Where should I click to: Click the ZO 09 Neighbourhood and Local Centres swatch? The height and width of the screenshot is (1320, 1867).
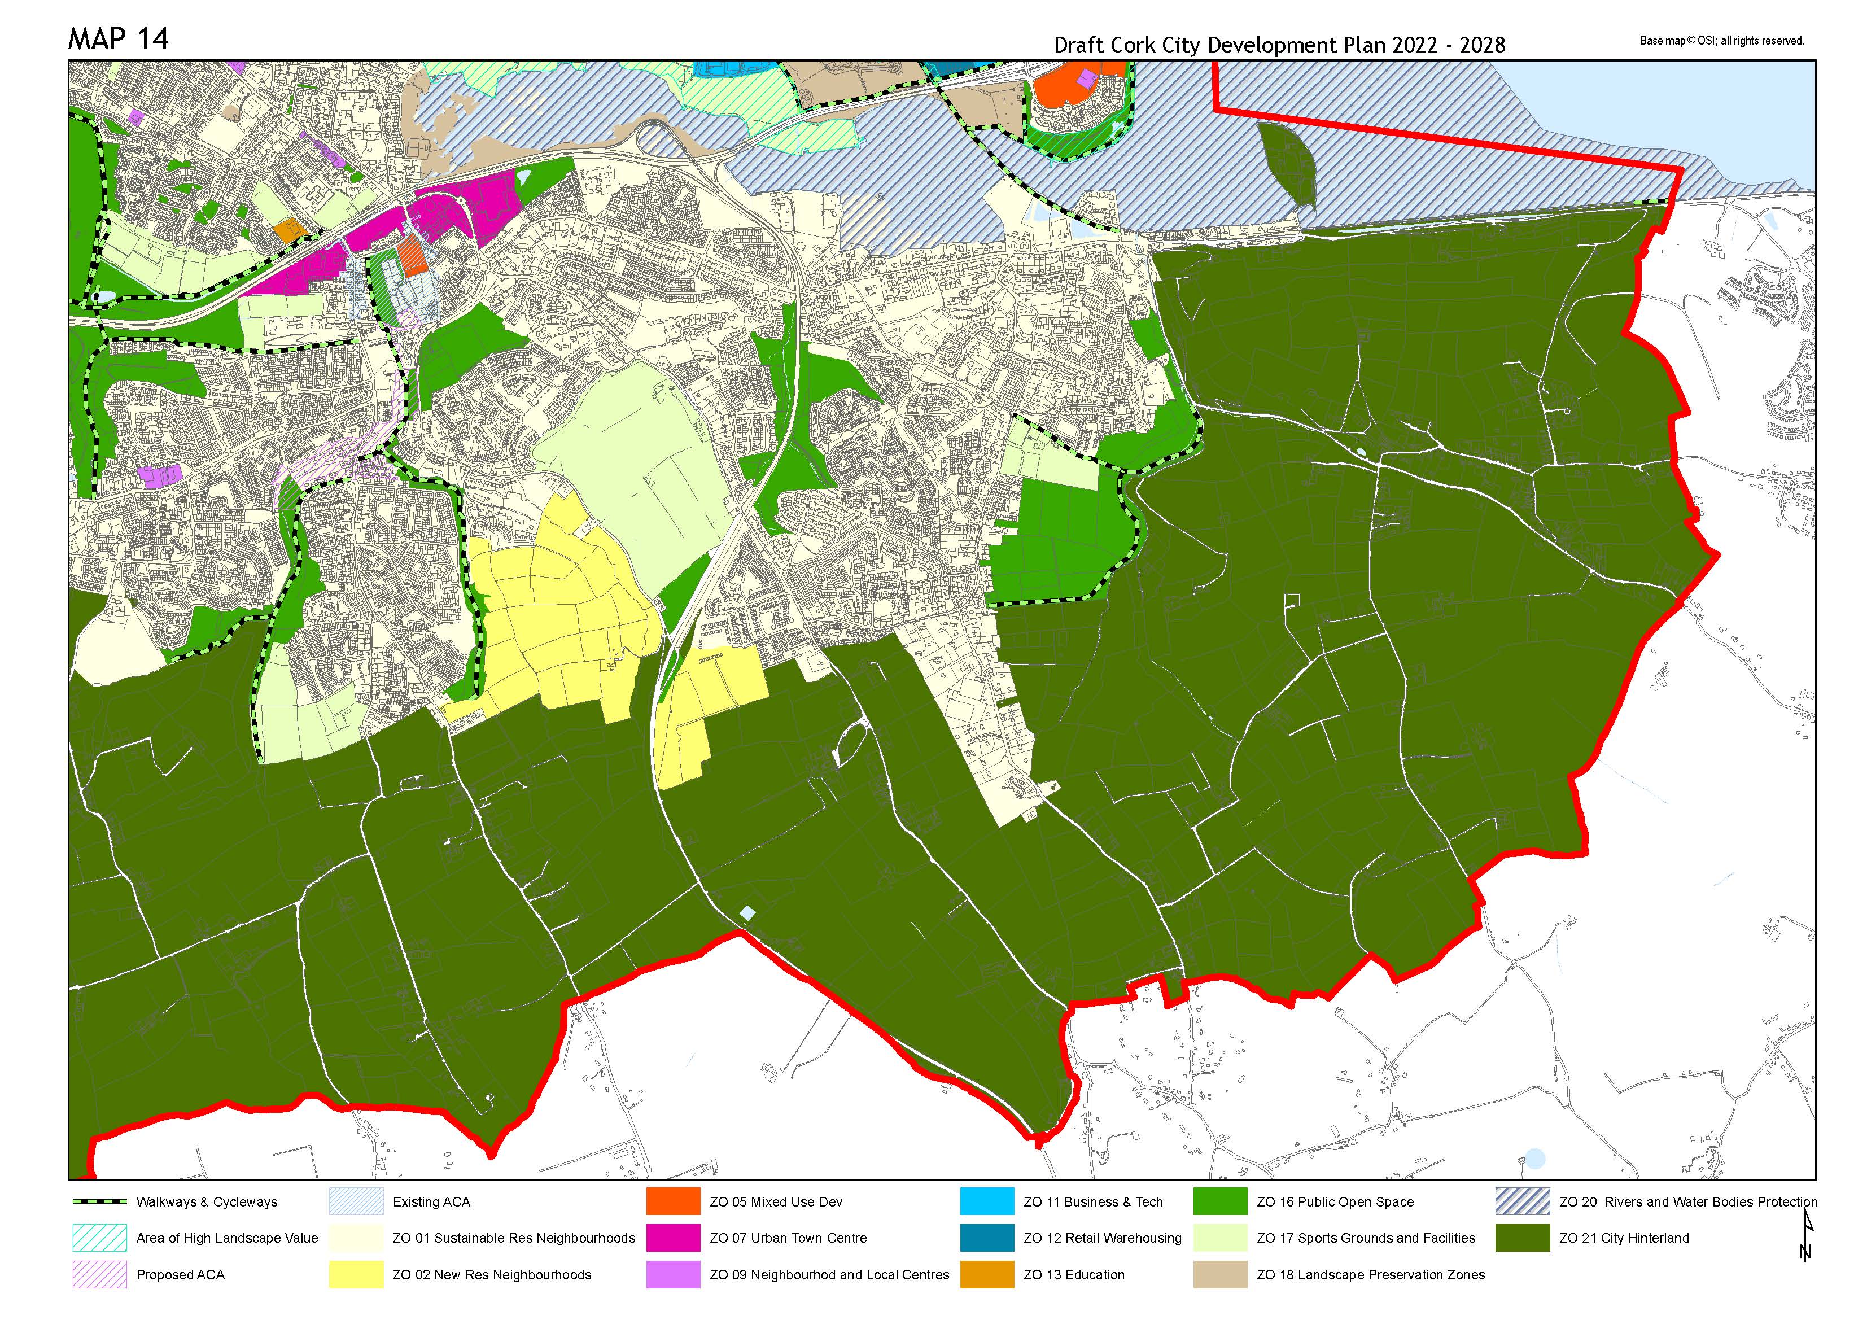(x=672, y=1274)
